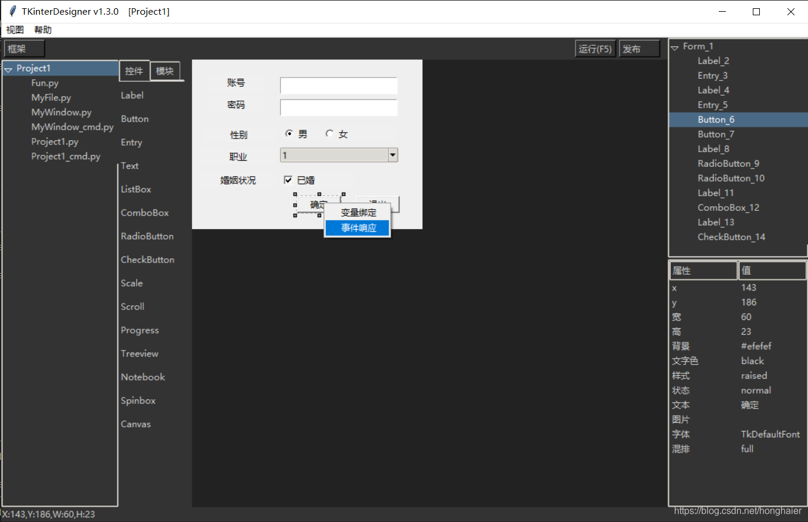Select Label_8 in the widget tree
The height and width of the screenshot is (522, 808).
click(x=713, y=149)
